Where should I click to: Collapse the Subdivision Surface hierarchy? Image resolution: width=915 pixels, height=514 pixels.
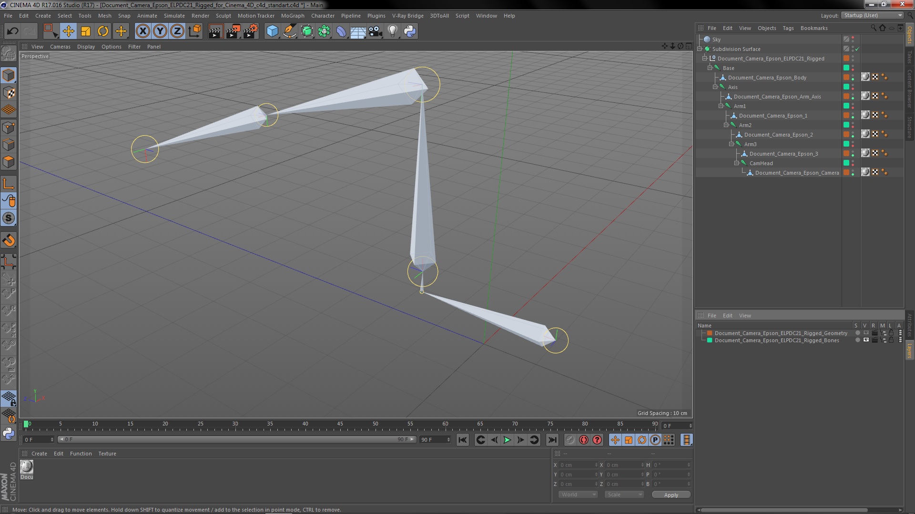click(700, 49)
